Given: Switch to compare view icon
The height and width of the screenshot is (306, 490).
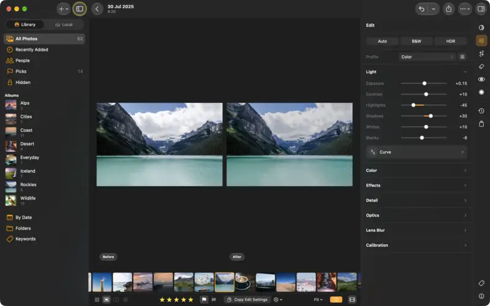Looking at the screenshot, I should pos(116,300).
